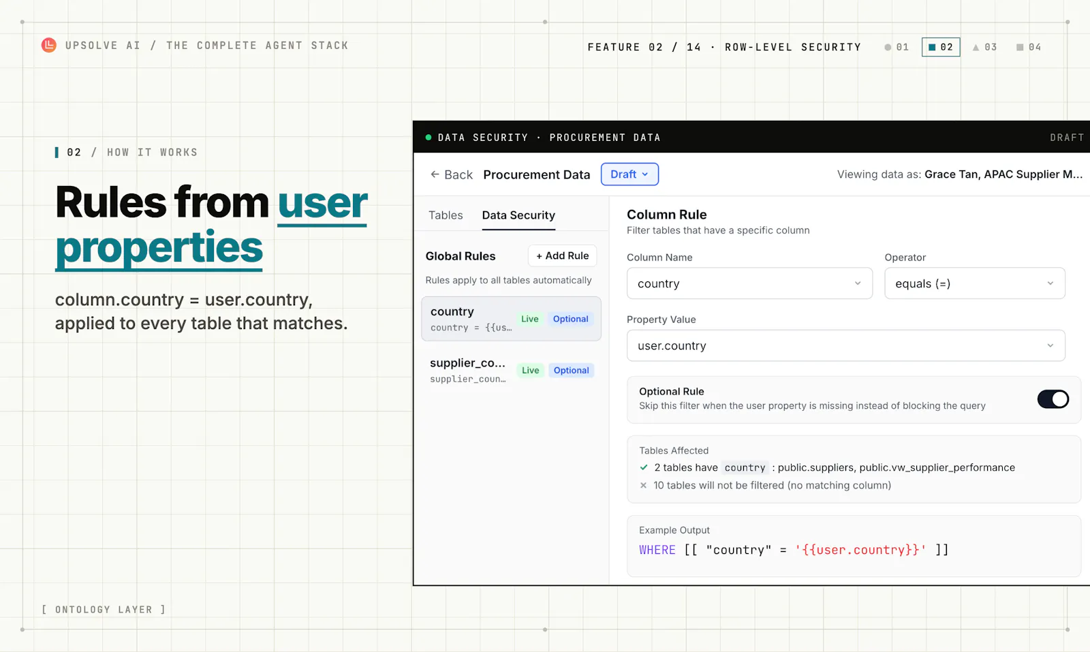Toggle the Optional Rule switch off
This screenshot has width=1090, height=652.
(1053, 399)
